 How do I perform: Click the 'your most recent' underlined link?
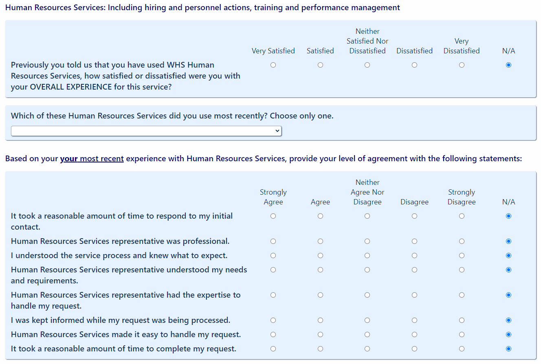point(92,158)
